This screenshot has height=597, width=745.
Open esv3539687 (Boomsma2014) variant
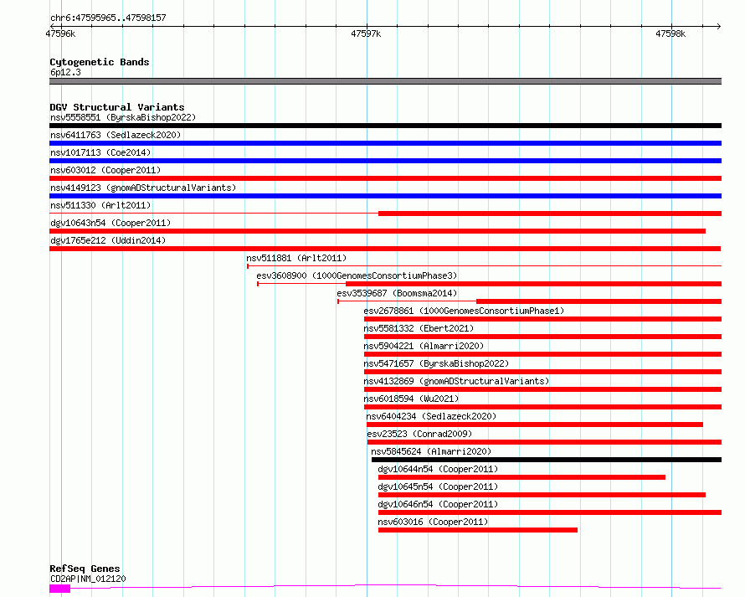pos(397,293)
